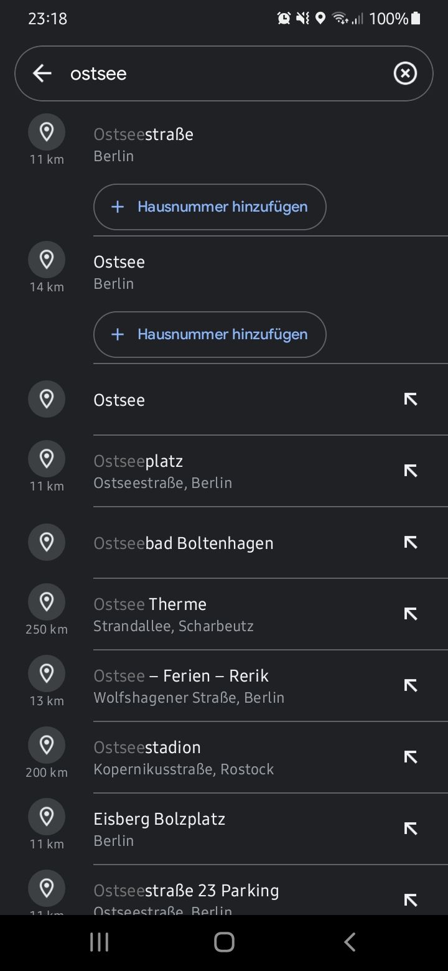Add house number for Ostseestraße

[x=210, y=207]
